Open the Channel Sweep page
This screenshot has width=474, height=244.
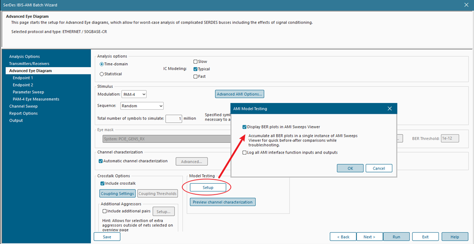(23, 106)
